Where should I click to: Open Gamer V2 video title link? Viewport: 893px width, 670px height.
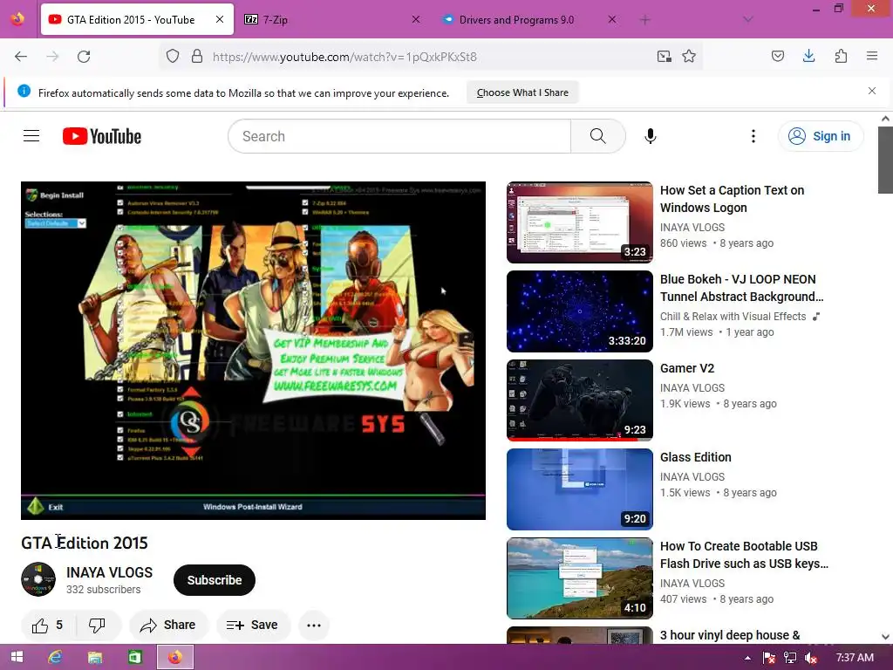687,369
